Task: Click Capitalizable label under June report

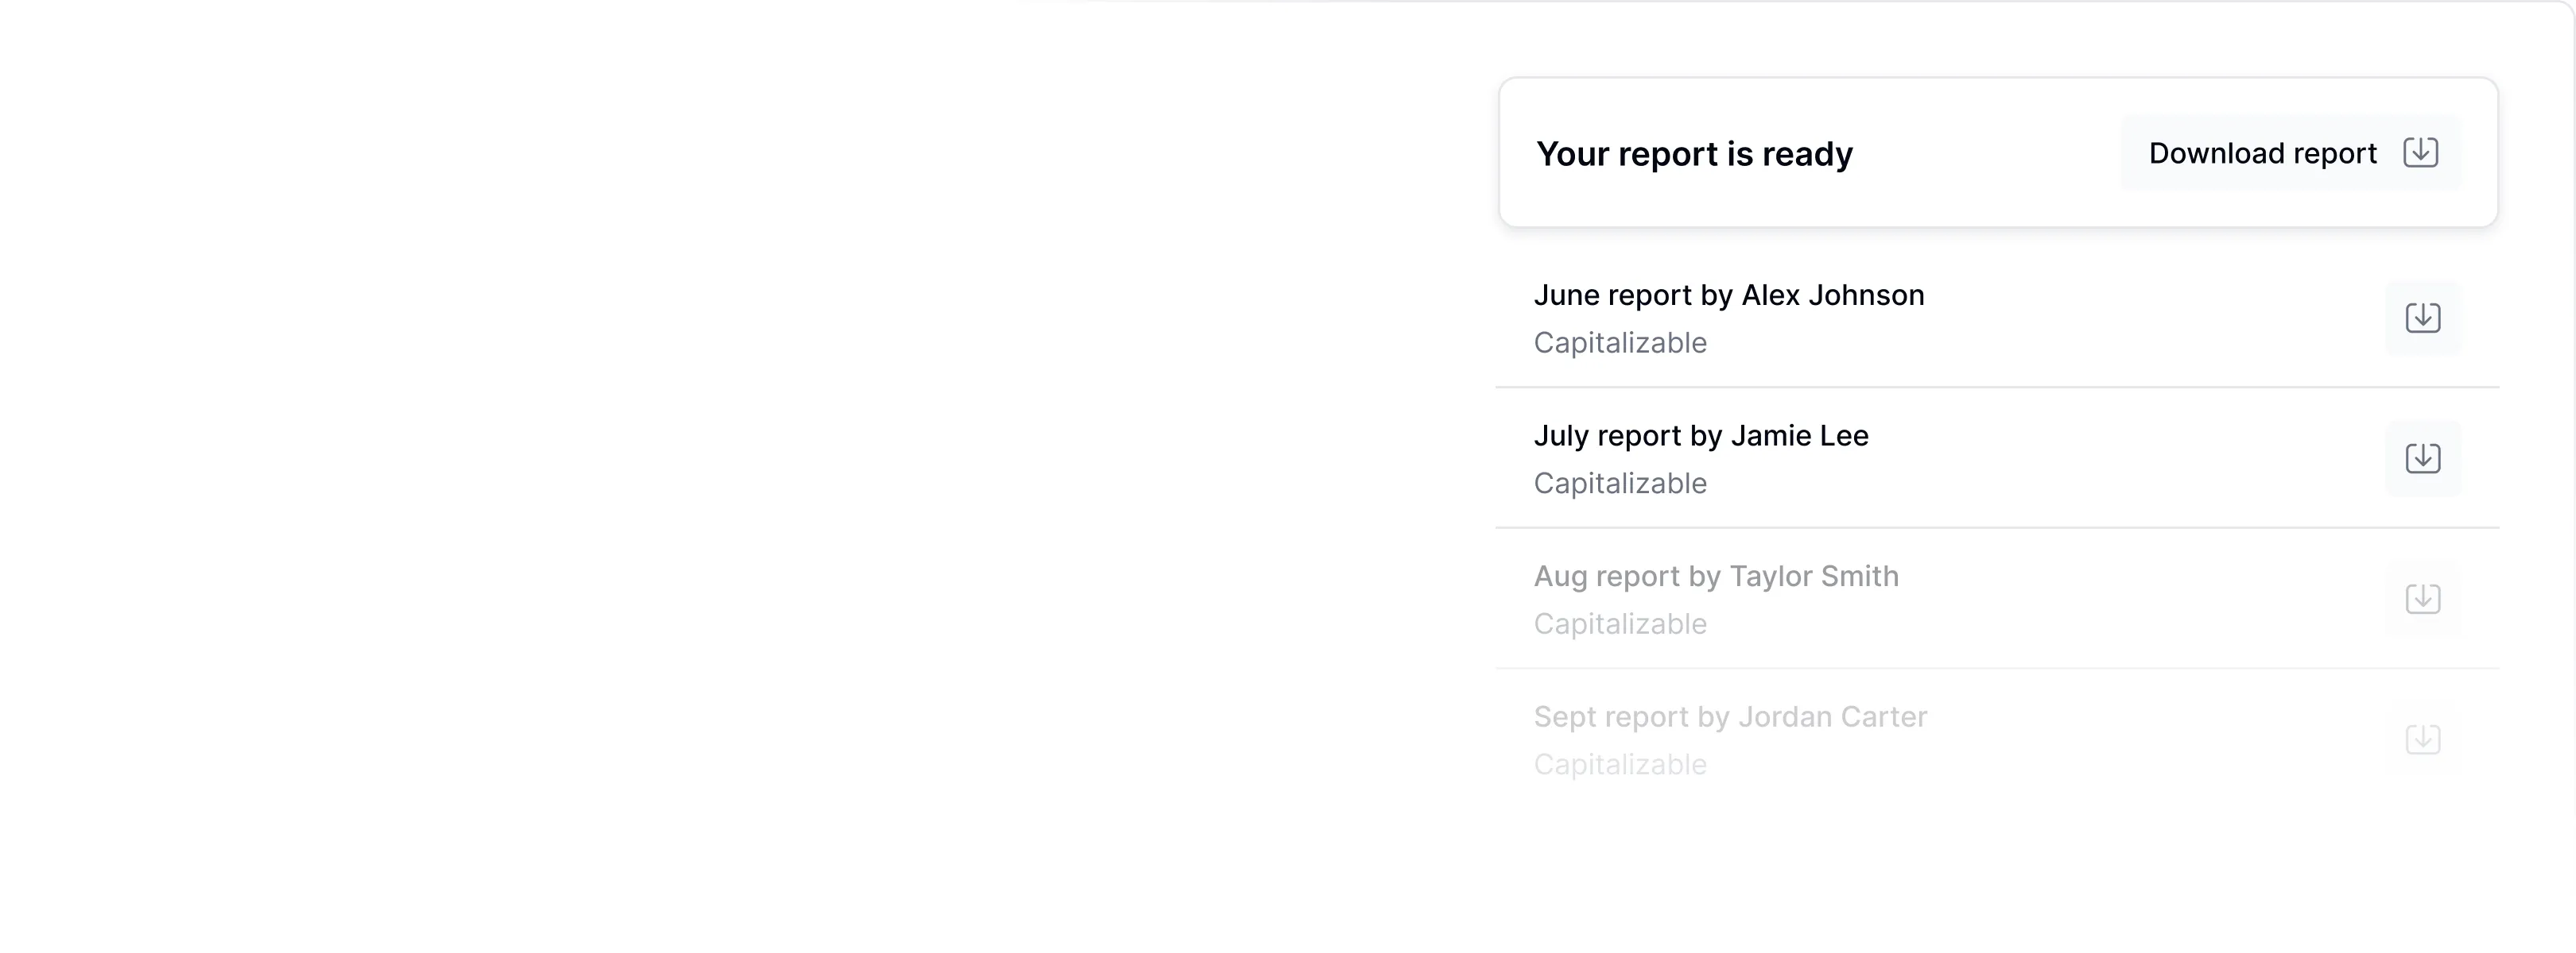Action: (x=1620, y=344)
